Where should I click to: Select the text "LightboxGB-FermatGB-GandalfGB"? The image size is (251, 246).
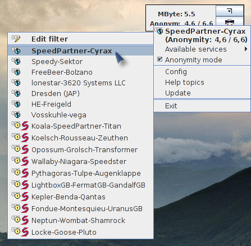click(88, 185)
